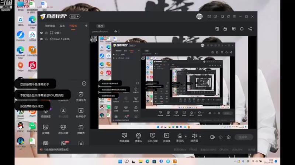295x165 pixels.
Task: Open the 虚拟形象 virtual avatar tool
Action: [63, 129]
